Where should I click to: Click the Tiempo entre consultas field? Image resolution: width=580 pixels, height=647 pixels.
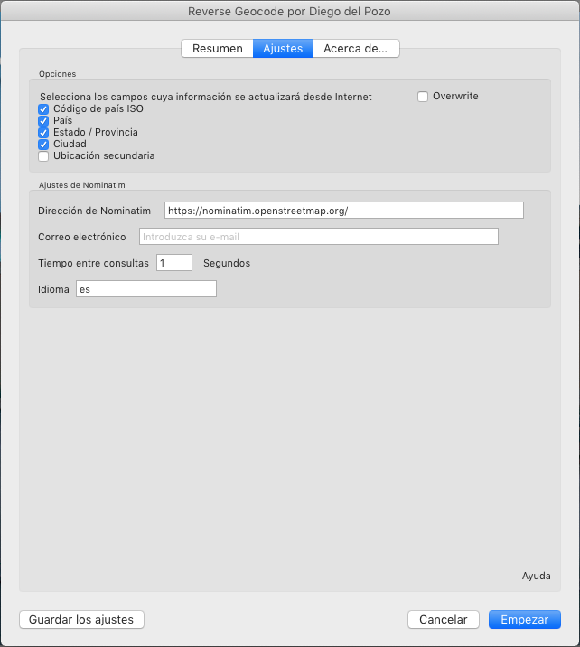pos(174,263)
